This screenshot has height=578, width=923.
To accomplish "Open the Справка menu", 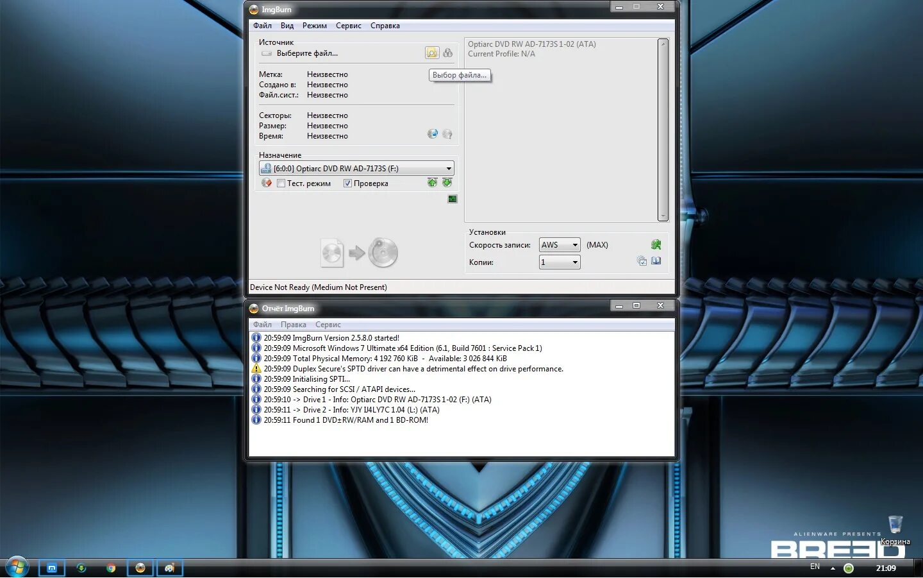I will 385,26.
